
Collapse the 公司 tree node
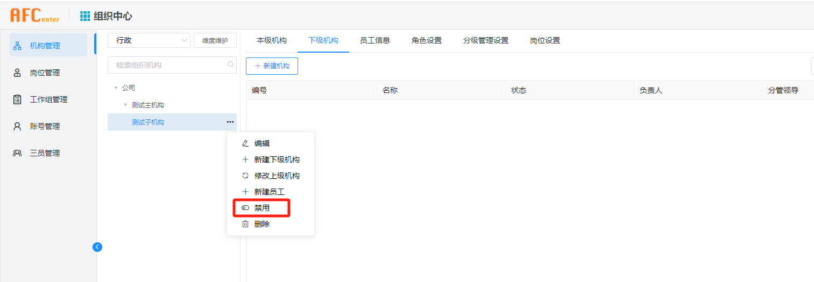pos(116,88)
